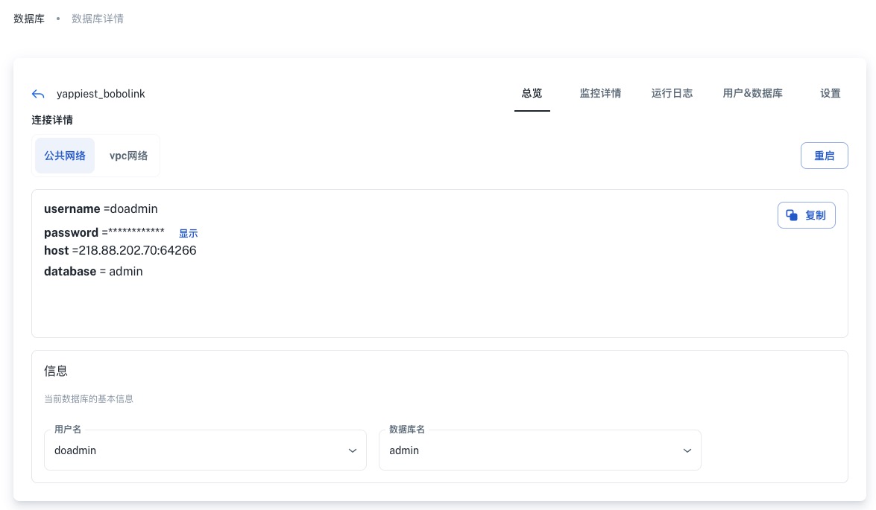Open the 数据库名 dropdown showing admin

pos(540,450)
